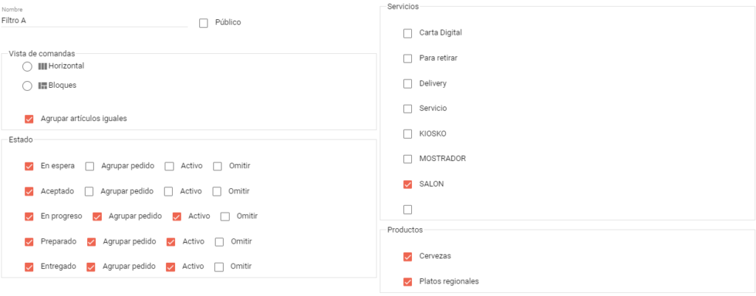756x296 pixels.
Task: Choose the Horizontal radio button
Action: [27, 66]
